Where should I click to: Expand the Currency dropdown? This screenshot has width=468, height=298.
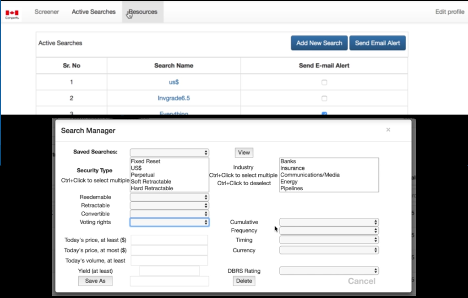tap(329, 250)
